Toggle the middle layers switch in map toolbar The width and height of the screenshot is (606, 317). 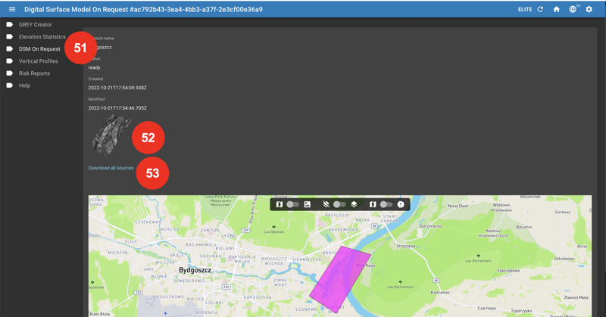click(339, 204)
